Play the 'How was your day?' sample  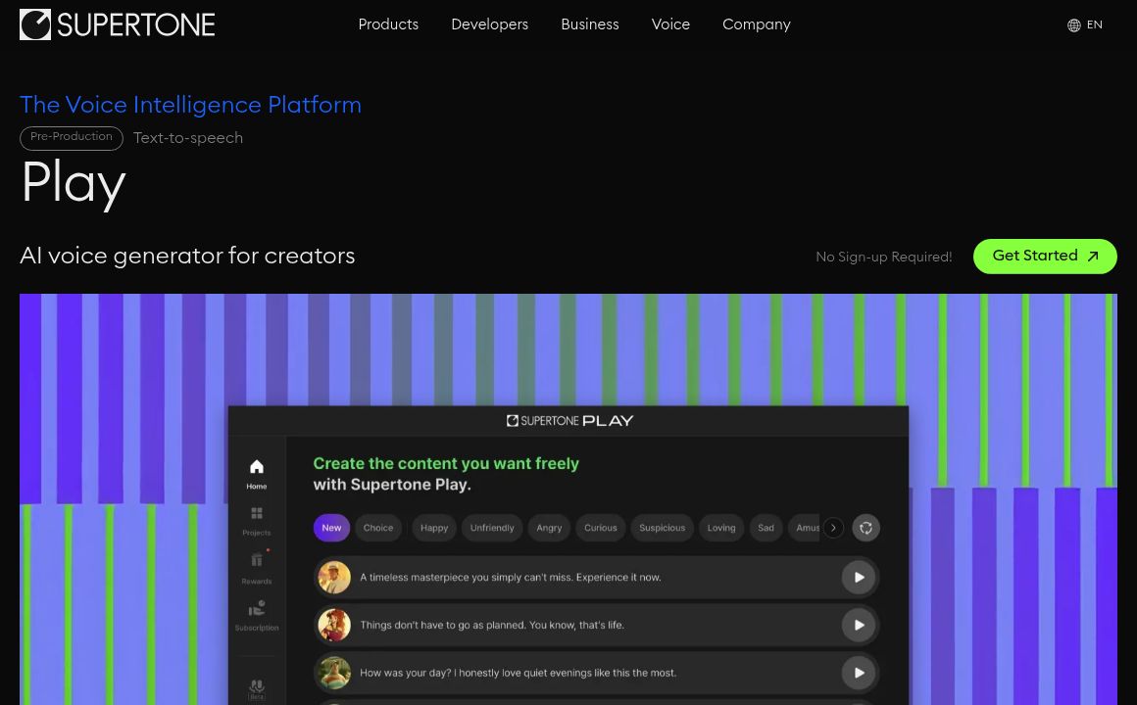(x=859, y=673)
